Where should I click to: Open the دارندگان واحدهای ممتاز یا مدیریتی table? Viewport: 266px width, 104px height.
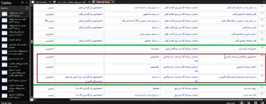point(15,33)
